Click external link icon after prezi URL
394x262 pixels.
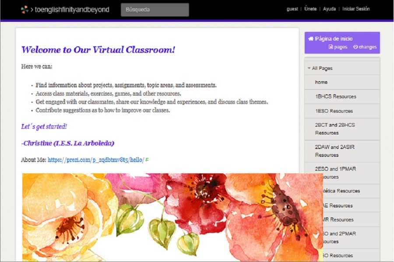pyautogui.click(x=147, y=159)
